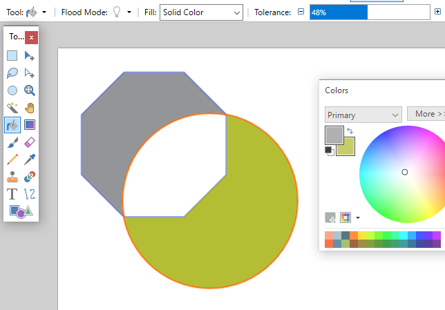445x310 pixels.
Task: Open the Tool chooser dropdown arrow
Action: point(44,12)
